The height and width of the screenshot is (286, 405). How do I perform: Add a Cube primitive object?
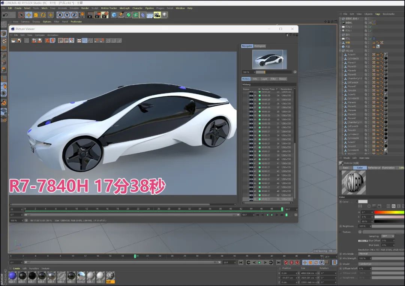point(114,15)
